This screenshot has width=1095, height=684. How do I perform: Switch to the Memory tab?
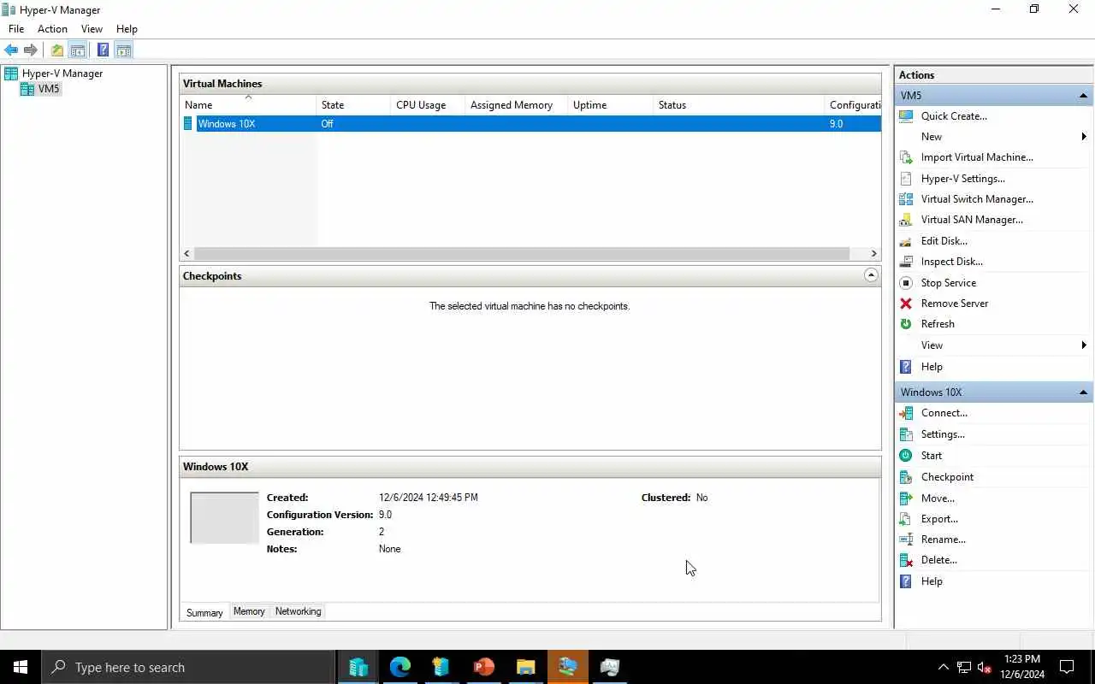point(249,611)
